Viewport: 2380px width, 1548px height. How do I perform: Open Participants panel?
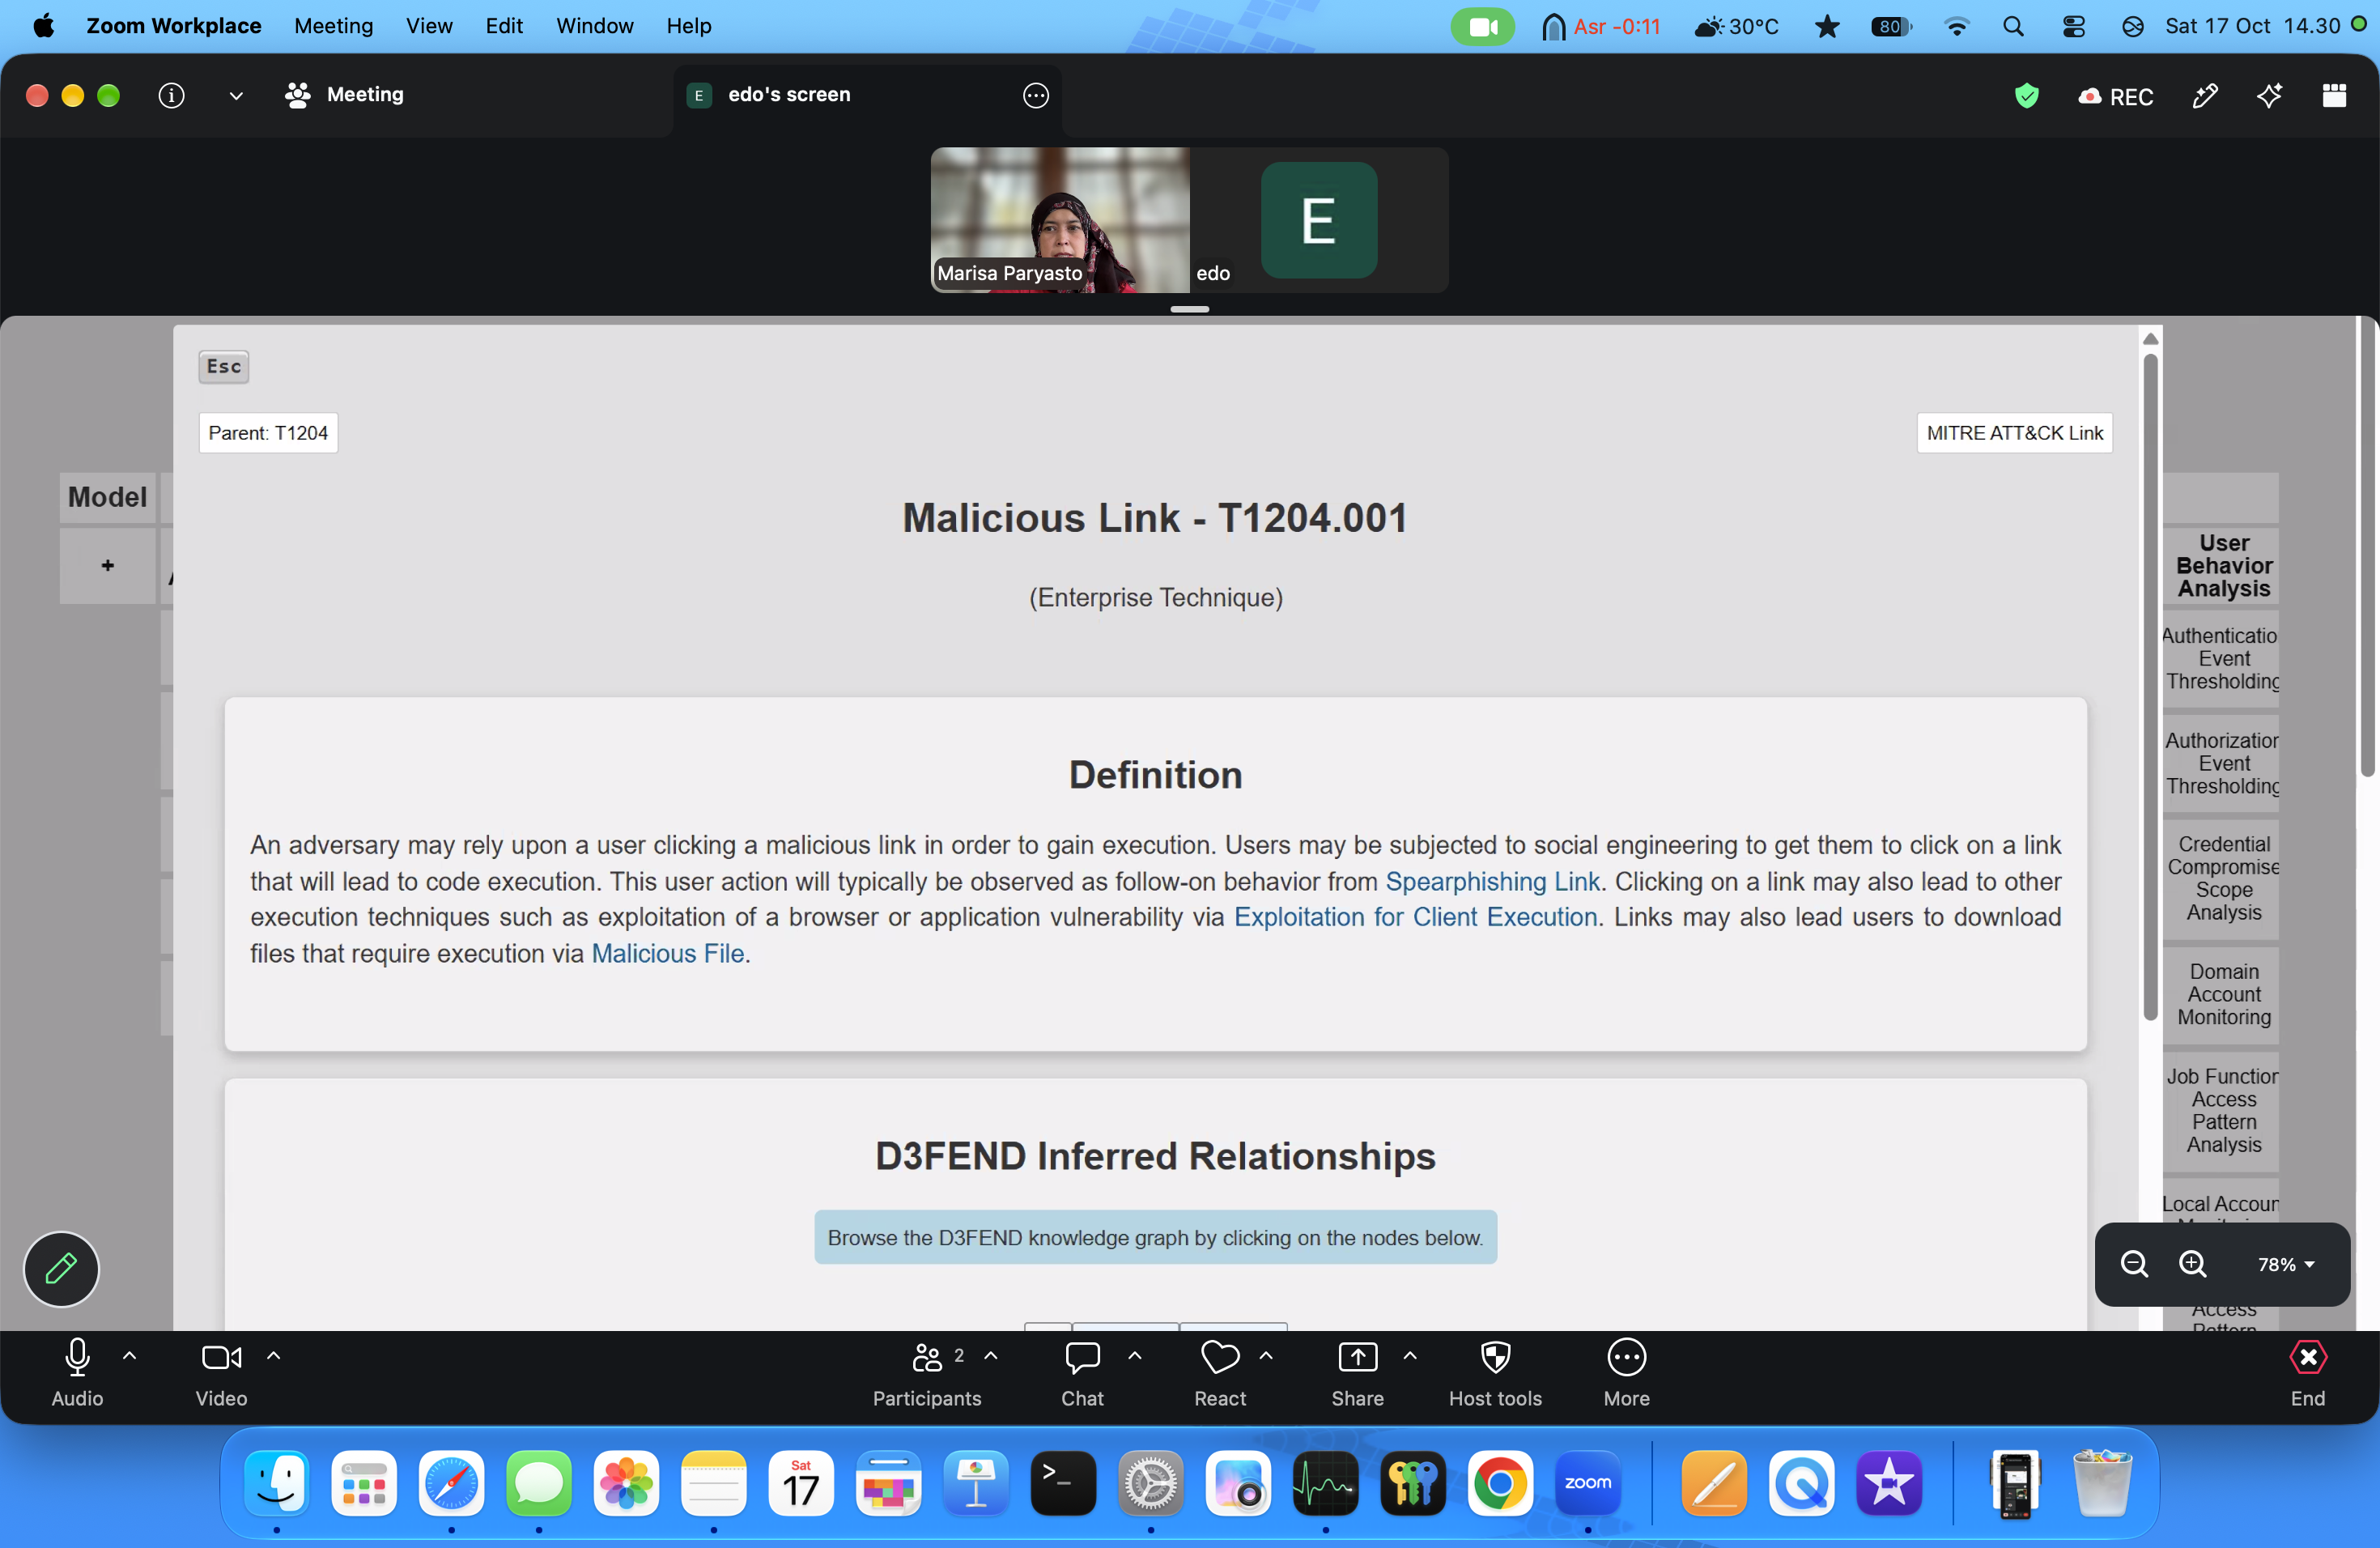(x=927, y=1374)
